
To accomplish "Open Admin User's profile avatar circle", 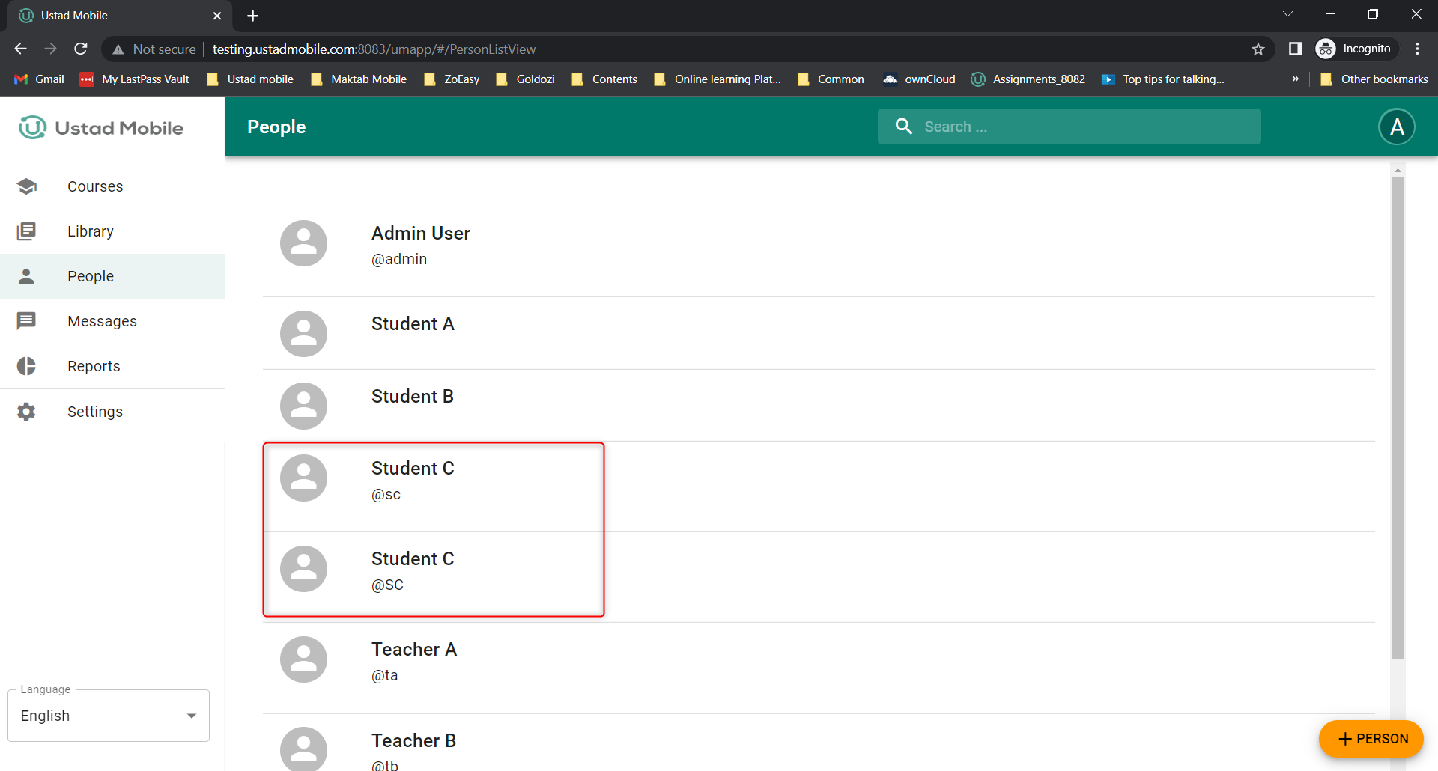I will (303, 243).
